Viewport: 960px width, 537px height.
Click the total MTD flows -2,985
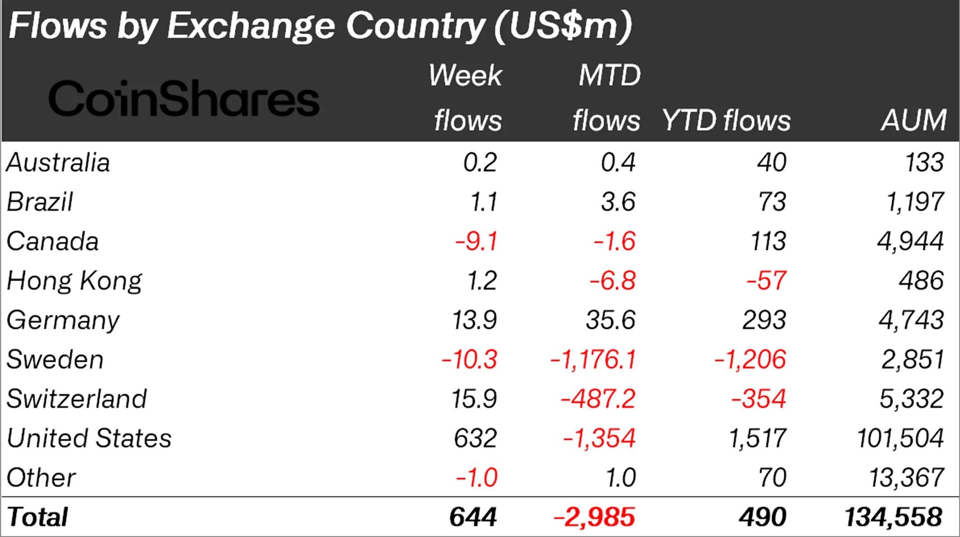pyautogui.click(x=594, y=517)
